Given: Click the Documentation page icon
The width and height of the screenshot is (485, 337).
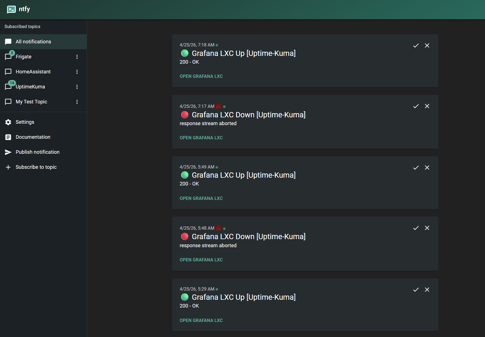Looking at the screenshot, I should click(x=8, y=137).
